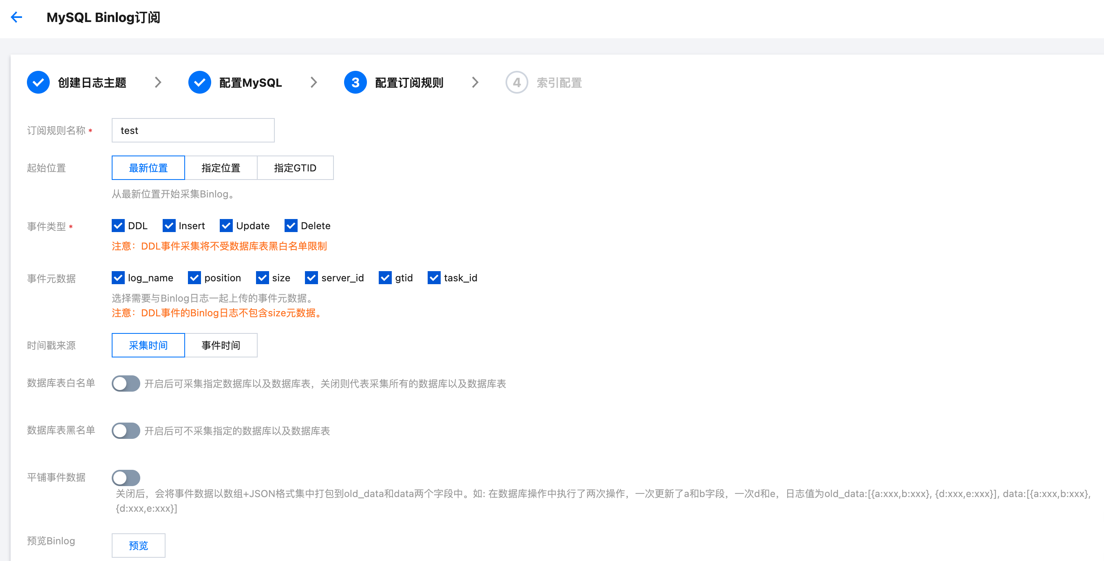
Task: Click chevron after 配置MySQL step
Action: (314, 82)
